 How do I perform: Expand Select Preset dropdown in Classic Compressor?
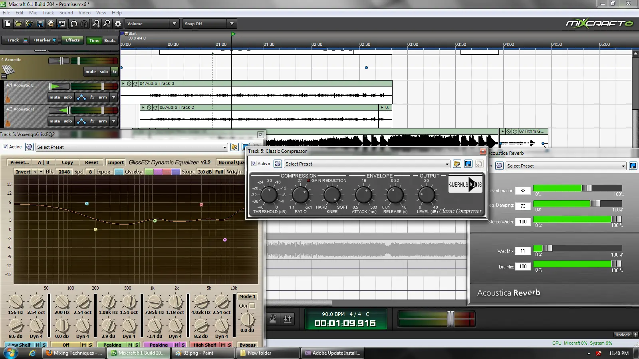pos(447,164)
